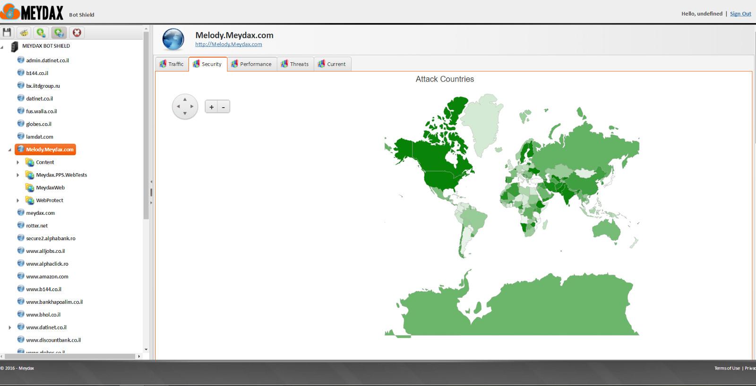The height and width of the screenshot is (386, 756).
Task: Click the large globe icon by Melody.Meydax.com title
Action: (x=173, y=40)
